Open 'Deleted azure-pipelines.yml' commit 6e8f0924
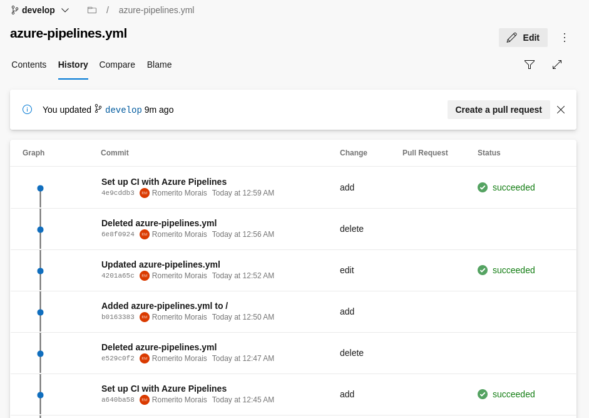 click(159, 223)
